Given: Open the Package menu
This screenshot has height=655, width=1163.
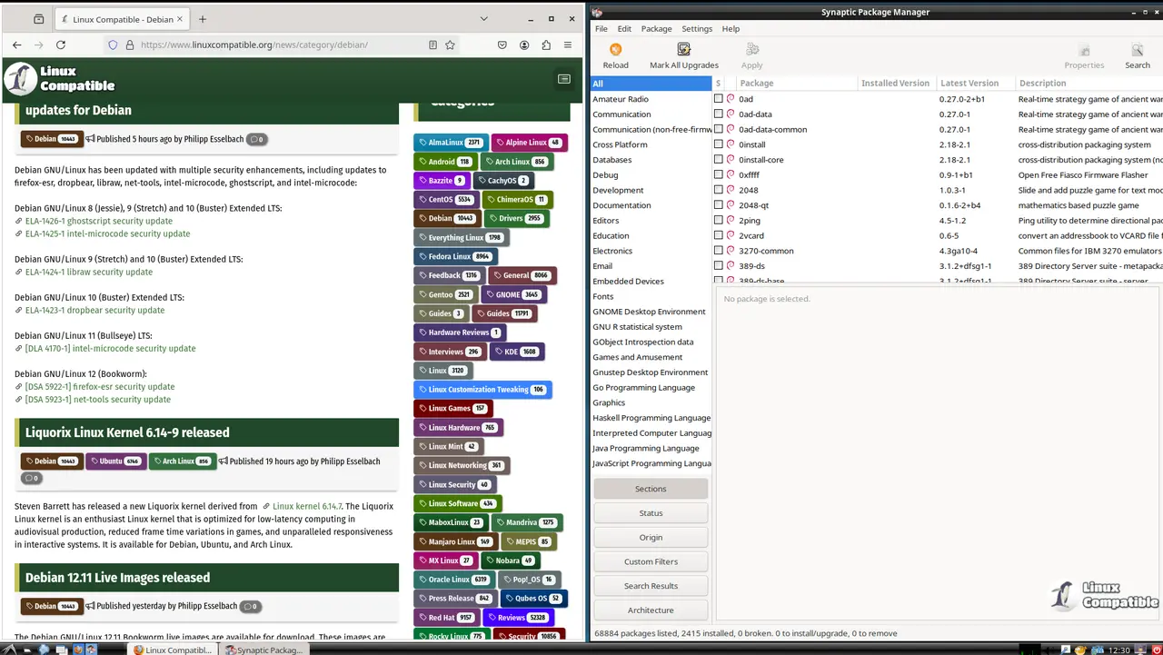Looking at the screenshot, I should click(656, 29).
